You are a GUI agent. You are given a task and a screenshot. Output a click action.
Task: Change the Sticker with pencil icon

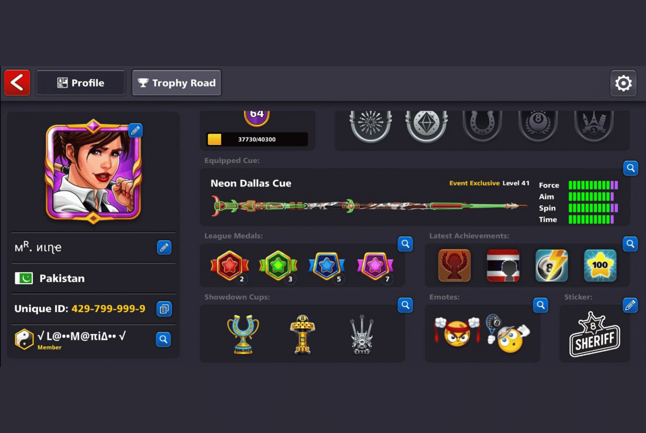point(630,305)
